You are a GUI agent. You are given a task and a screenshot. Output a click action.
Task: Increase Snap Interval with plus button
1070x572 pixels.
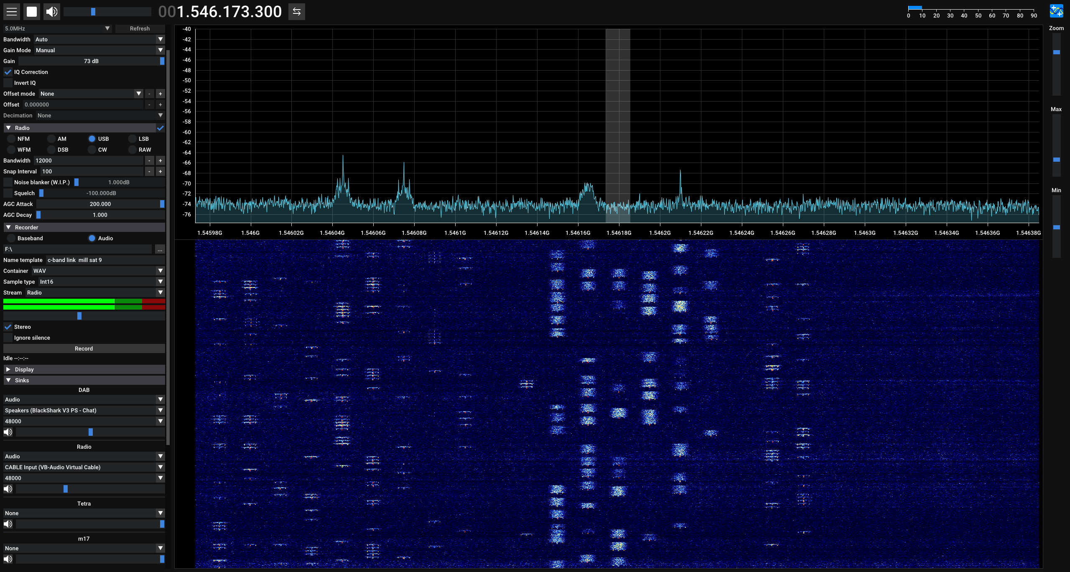coord(160,171)
